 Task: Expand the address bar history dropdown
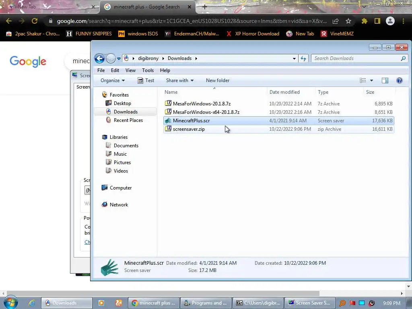[294, 58]
